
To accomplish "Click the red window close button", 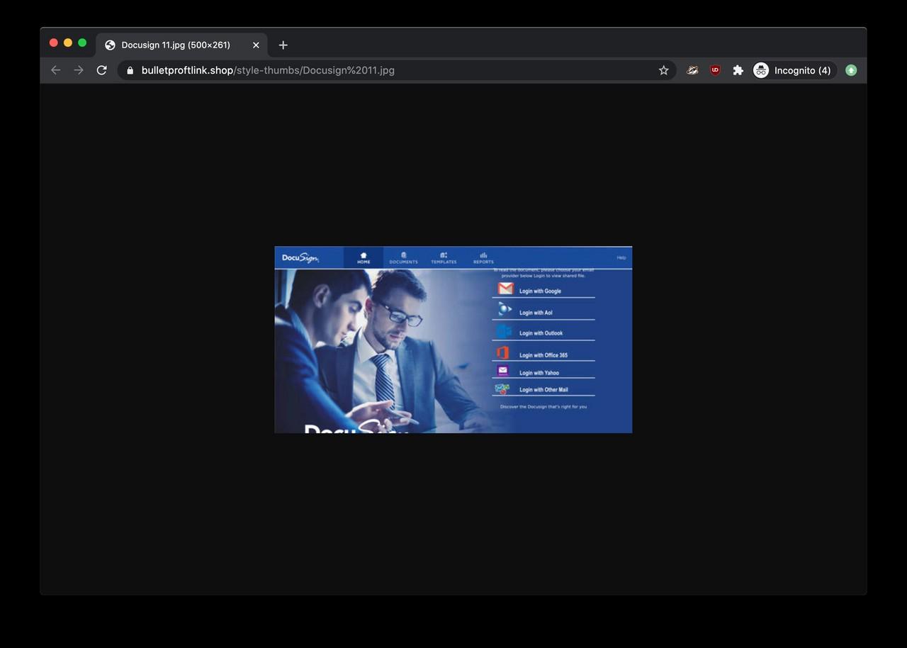I will [x=53, y=43].
